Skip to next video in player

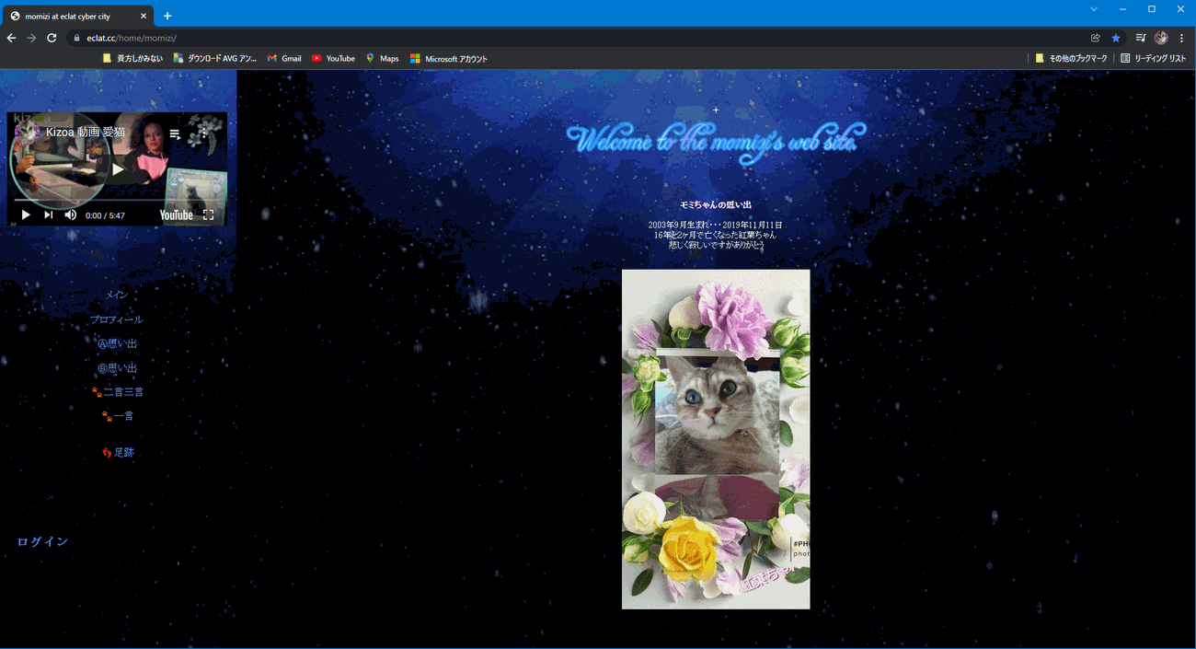point(49,214)
